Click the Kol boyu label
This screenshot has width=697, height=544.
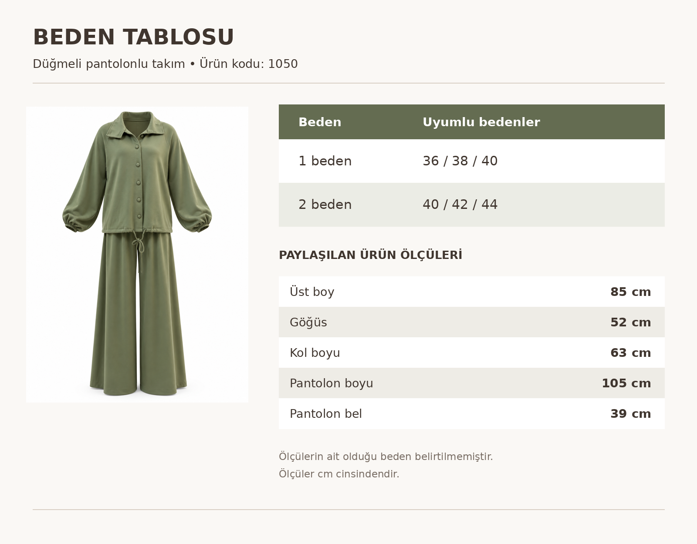tap(315, 353)
